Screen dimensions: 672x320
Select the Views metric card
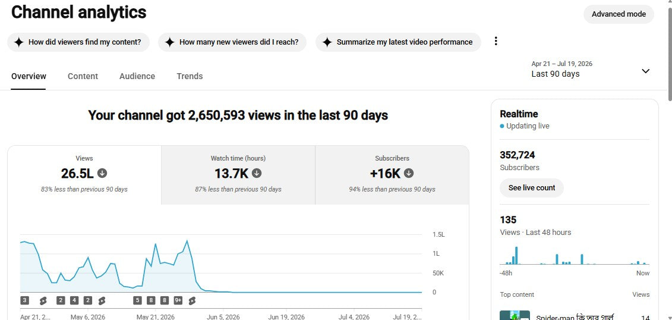coord(84,175)
